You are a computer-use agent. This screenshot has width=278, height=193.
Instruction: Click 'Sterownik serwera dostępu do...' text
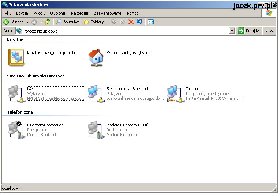click(x=135, y=98)
